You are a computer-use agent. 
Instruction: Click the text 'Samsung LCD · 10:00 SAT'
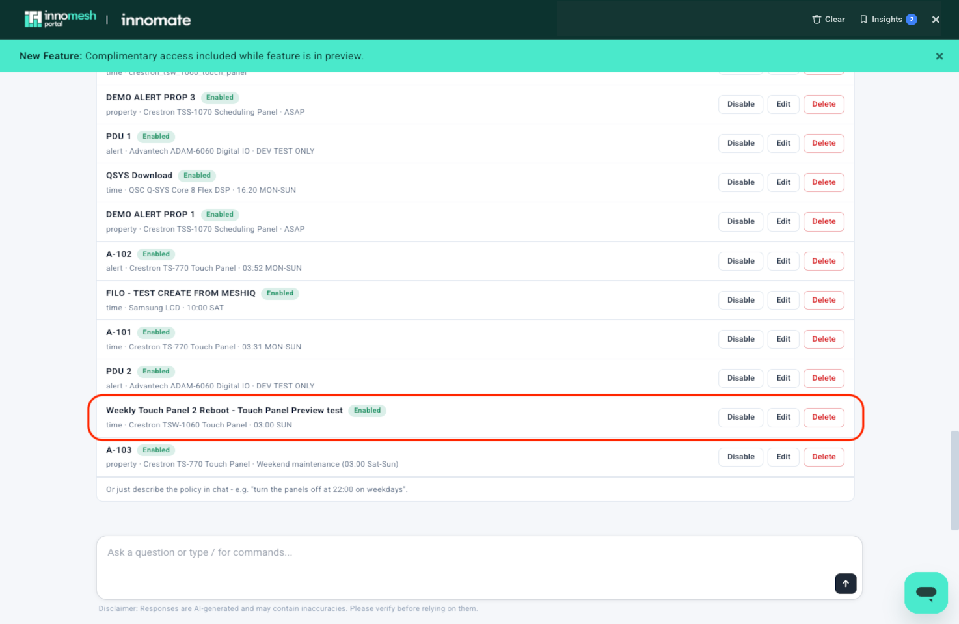(x=176, y=308)
